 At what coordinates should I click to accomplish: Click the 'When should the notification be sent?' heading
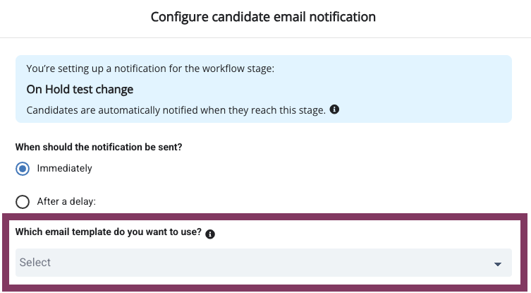(x=99, y=147)
